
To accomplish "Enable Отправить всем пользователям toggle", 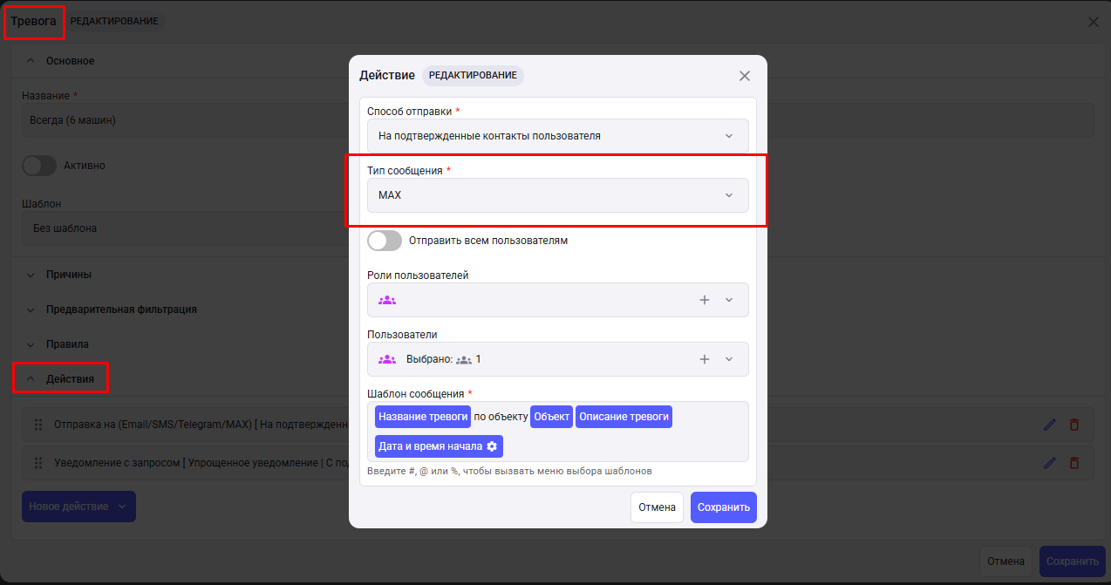I will [x=385, y=241].
